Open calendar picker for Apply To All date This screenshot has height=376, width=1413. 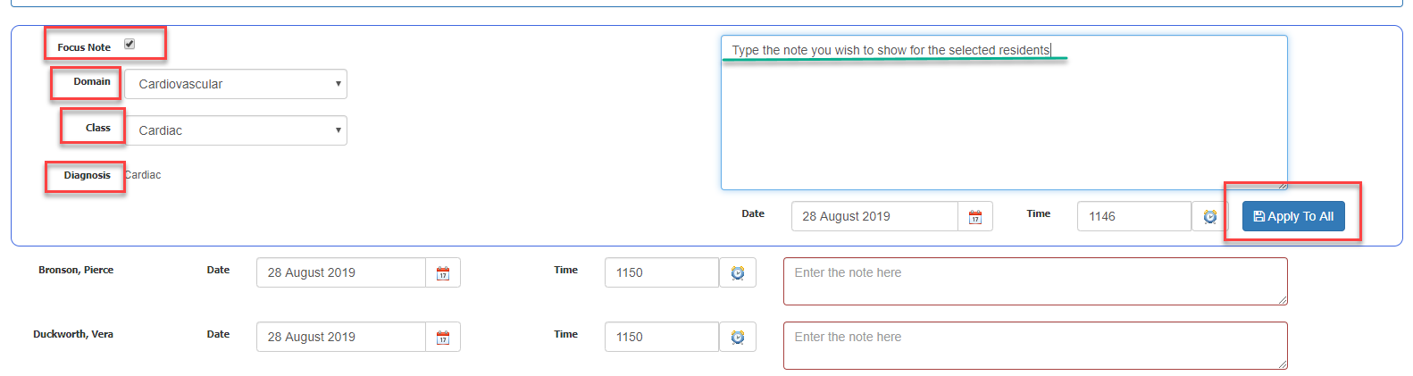pos(975,217)
